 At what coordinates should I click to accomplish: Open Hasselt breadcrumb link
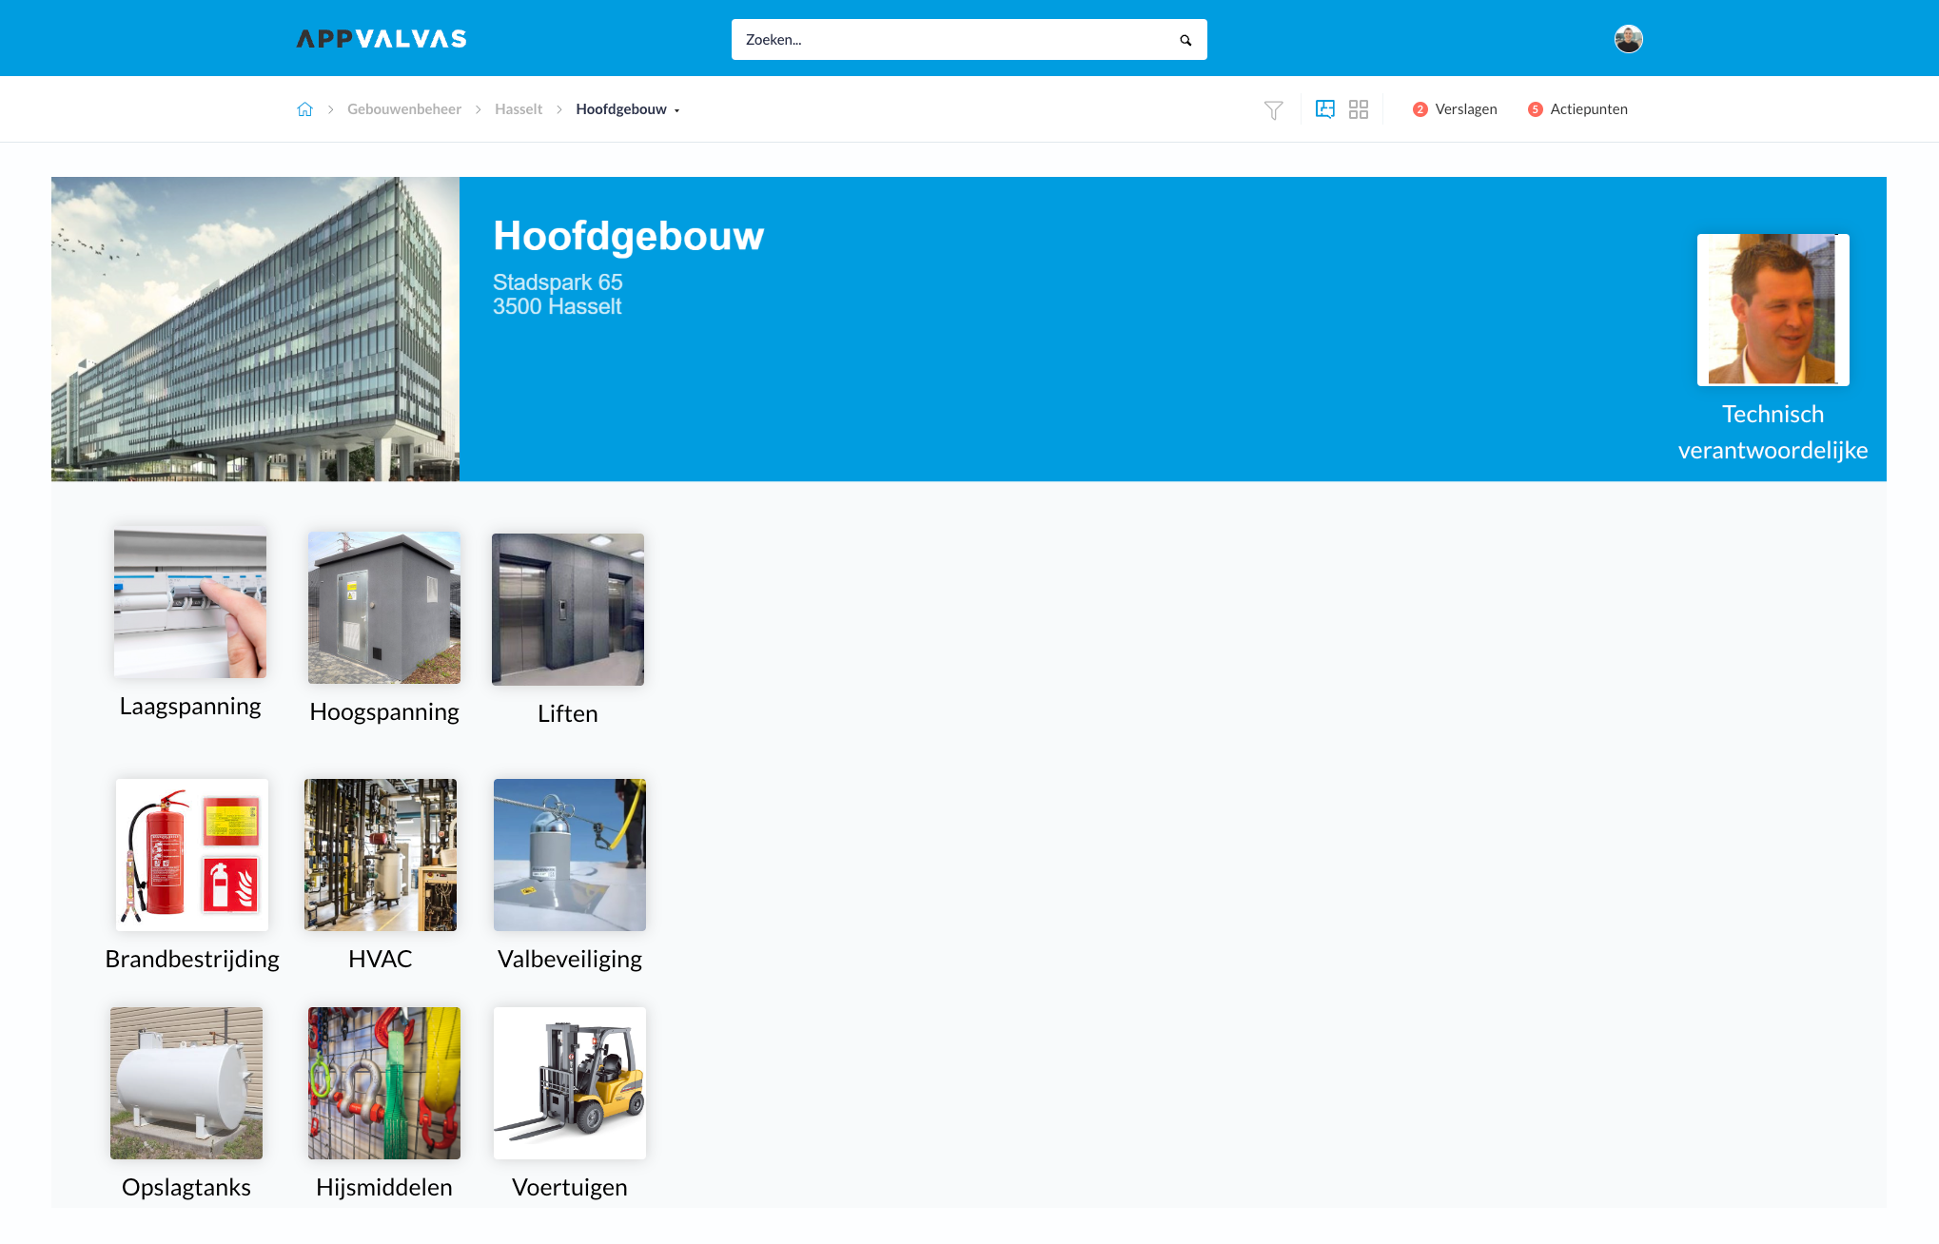(519, 109)
